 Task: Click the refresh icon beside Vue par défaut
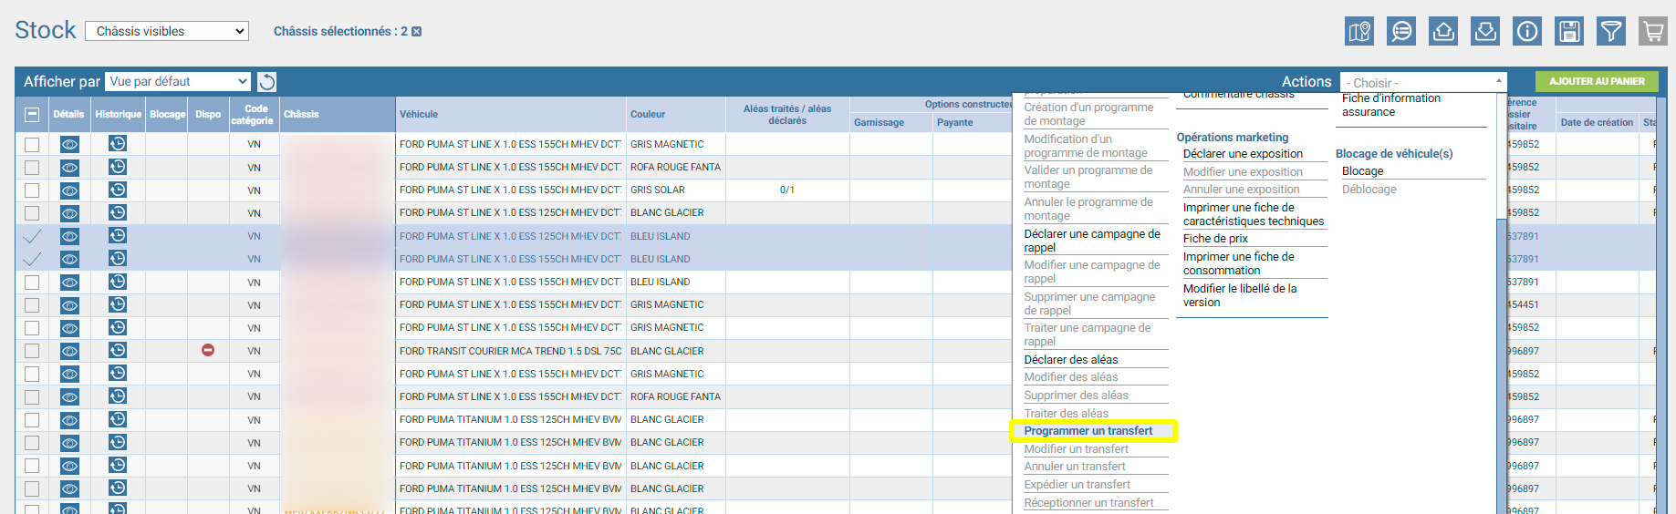[x=266, y=82]
